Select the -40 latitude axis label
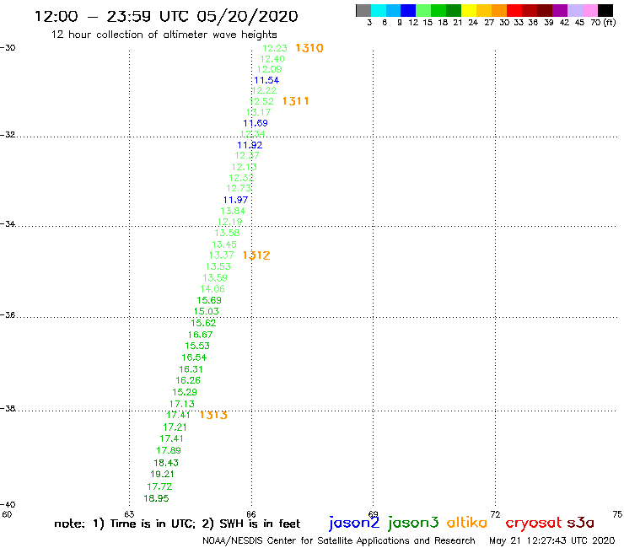The height and width of the screenshot is (548, 624). click(x=8, y=505)
